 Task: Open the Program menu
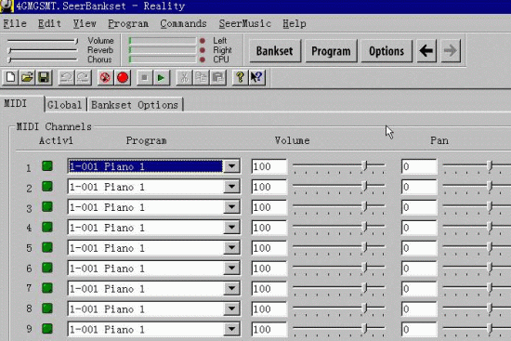coord(128,23)
